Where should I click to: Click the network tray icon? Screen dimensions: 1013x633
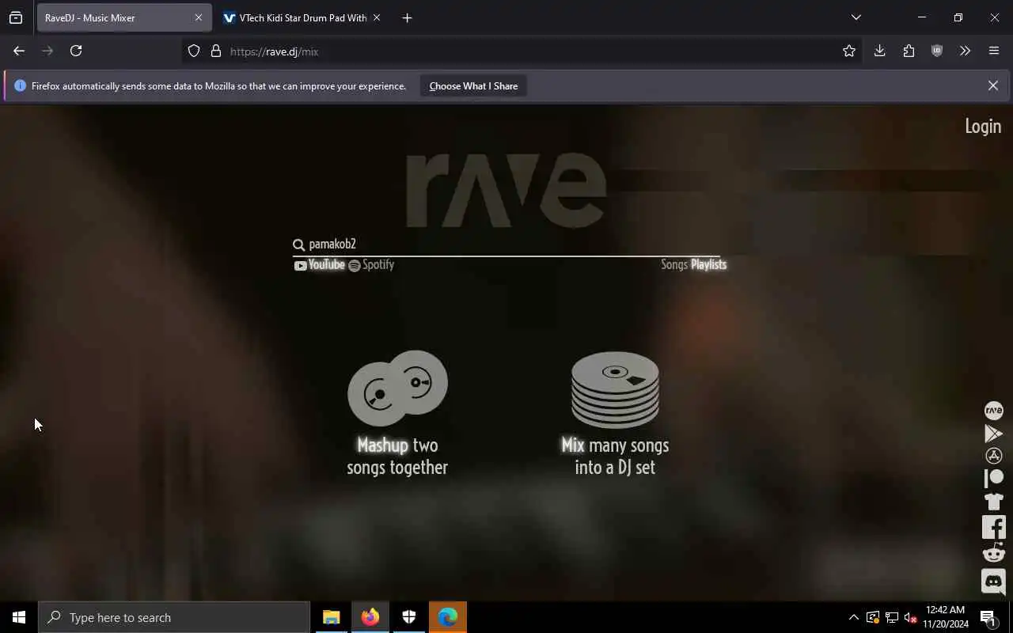click(x=891, y=617)
